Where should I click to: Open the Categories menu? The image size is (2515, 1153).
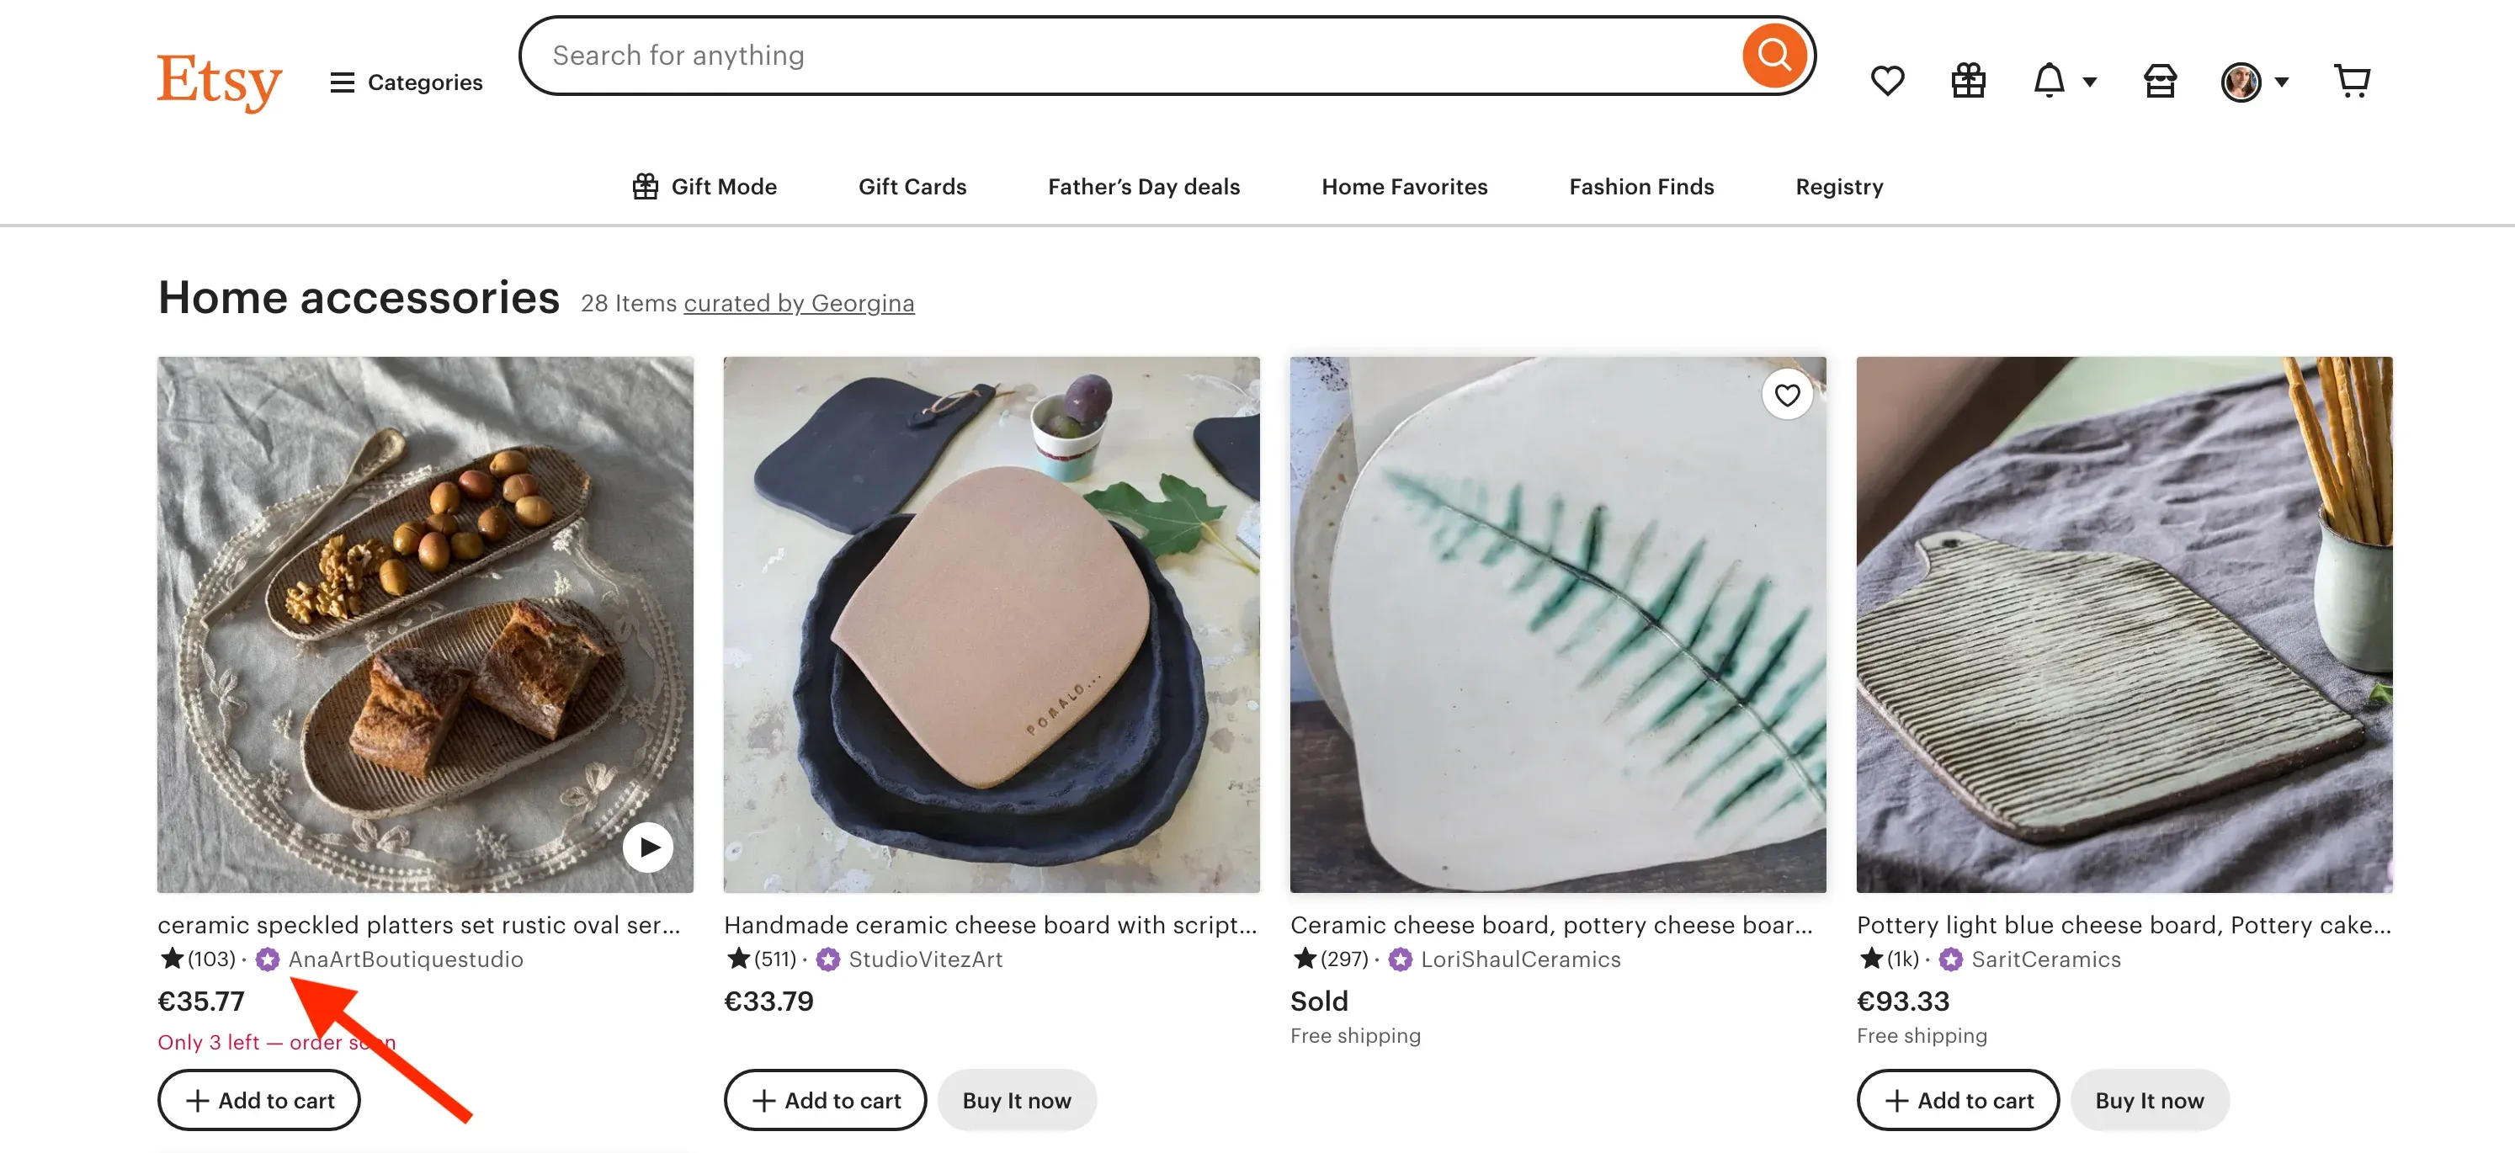click(407, 82)
